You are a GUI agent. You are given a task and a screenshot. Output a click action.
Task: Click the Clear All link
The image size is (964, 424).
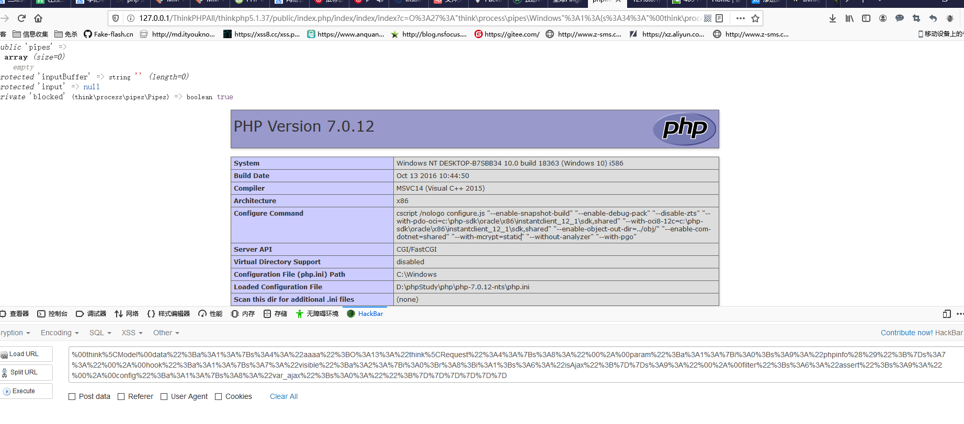(x=283, y=397)
